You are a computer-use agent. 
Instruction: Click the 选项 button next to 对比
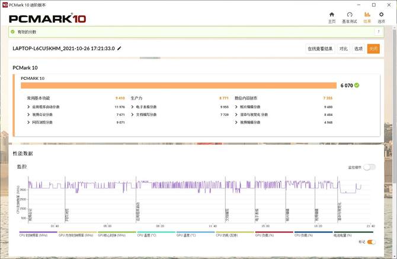[x=358, y=49]
